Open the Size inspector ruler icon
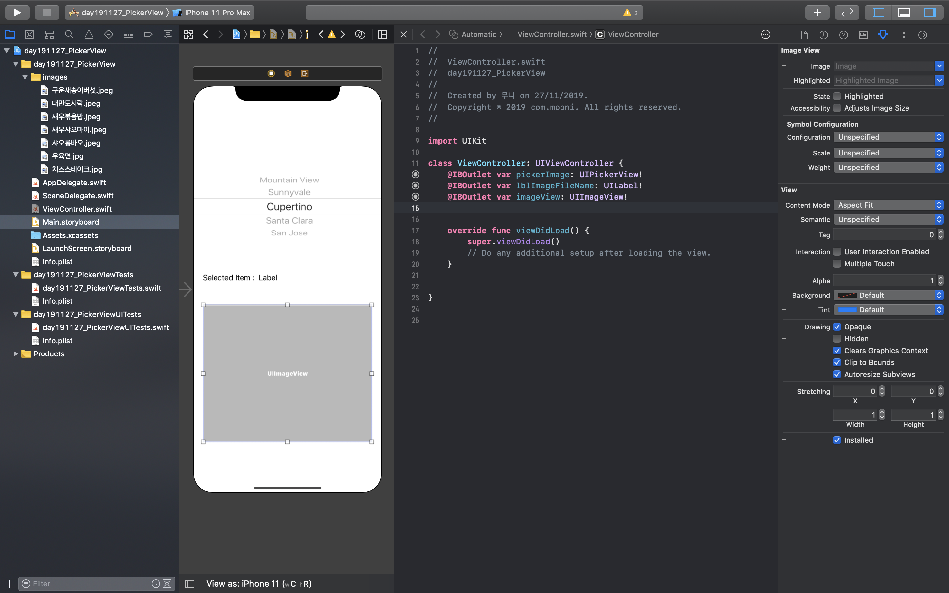 (x=903, y=35)
